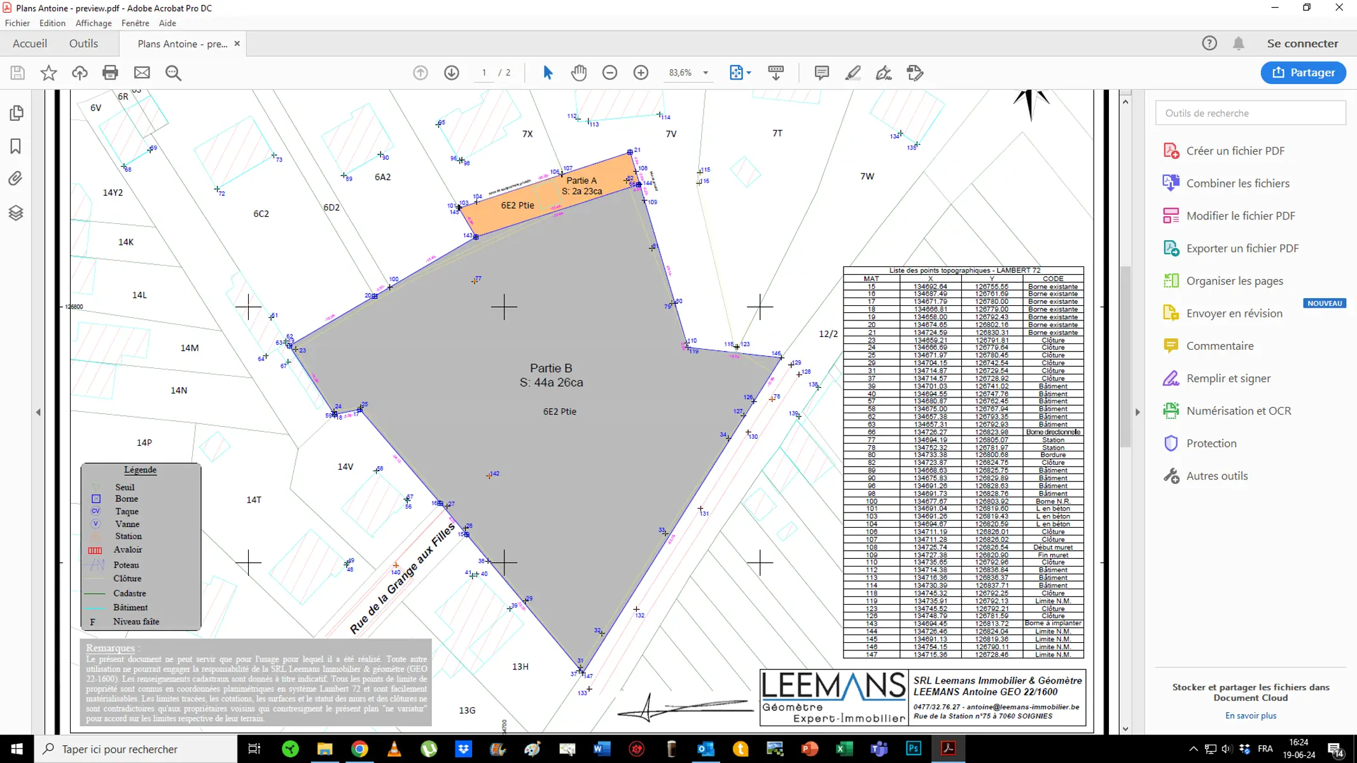Switch to the Outils tab
Screen dimensions: 1357x763
[x=83, y=43]
